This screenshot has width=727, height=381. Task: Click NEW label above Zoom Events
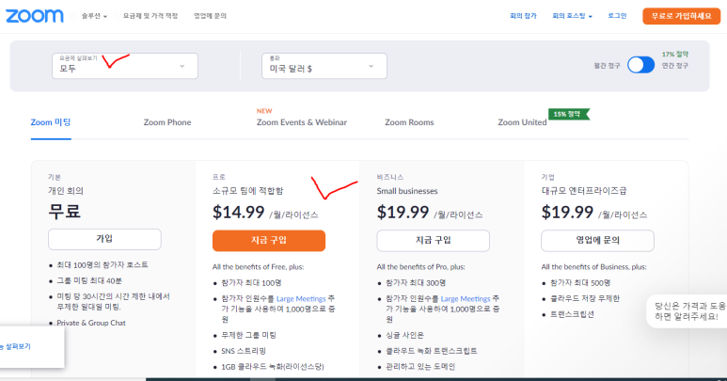tap(264, 111)
